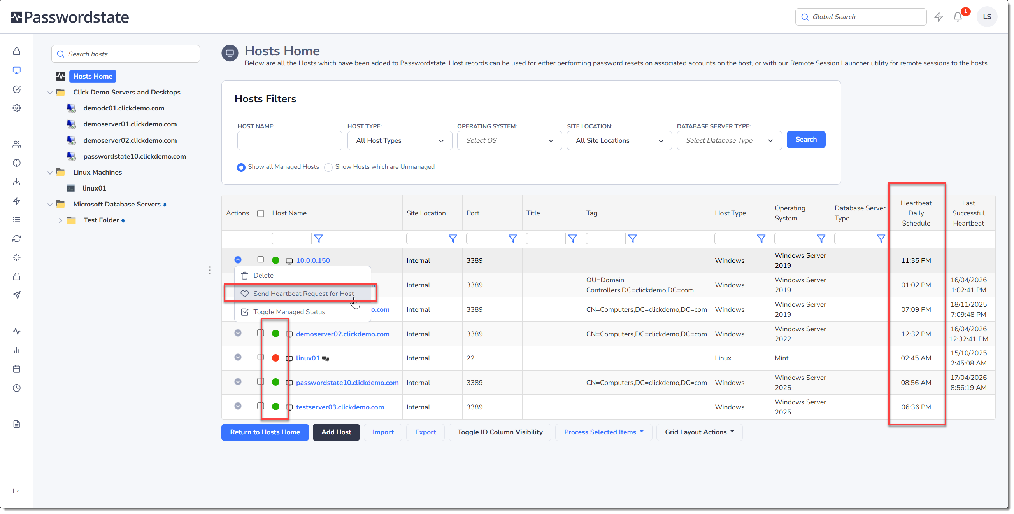Apply the Site Location column filter icon

(453, 239)
